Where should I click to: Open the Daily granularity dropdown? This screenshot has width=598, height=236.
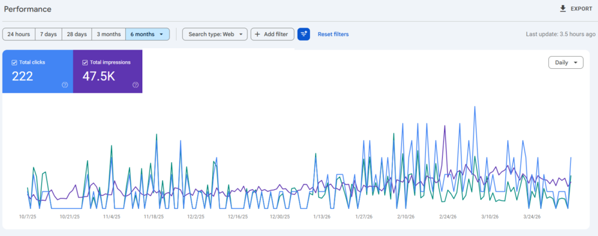566,63
